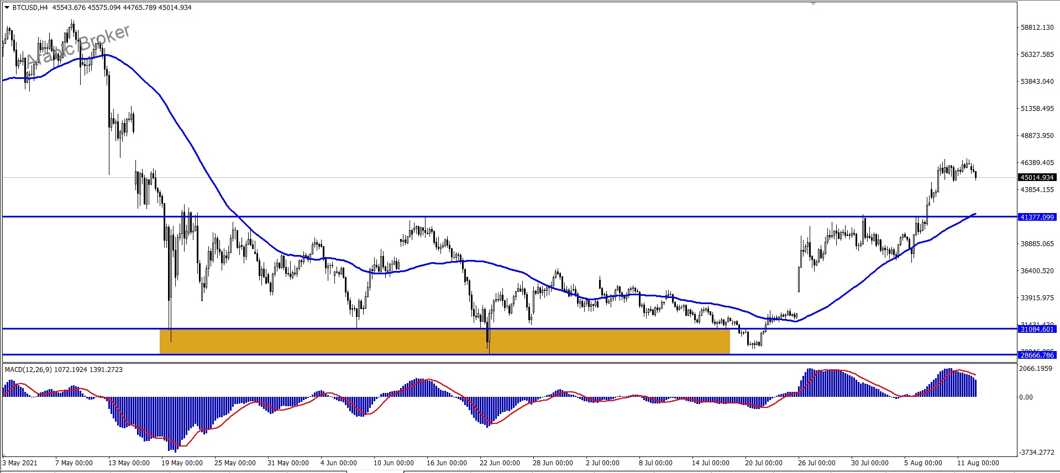1060x473 pixels.
Task: Click the BTCUSD,H4 chart title
Action: pyautogui.click(x=30, y=8)
